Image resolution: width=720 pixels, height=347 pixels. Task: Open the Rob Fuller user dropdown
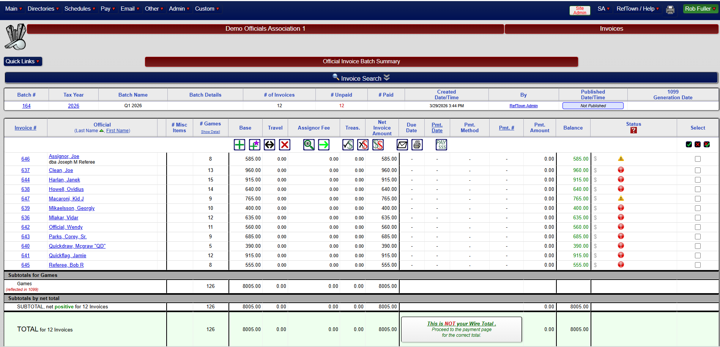click(x=700, y=8)
